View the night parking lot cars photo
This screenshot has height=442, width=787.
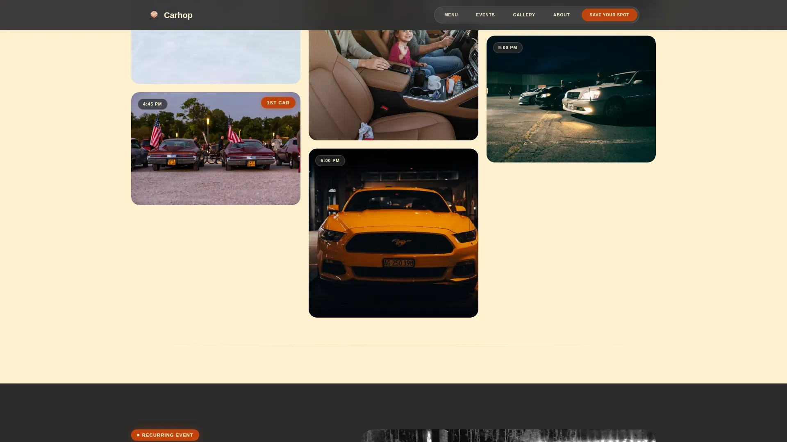571,99
